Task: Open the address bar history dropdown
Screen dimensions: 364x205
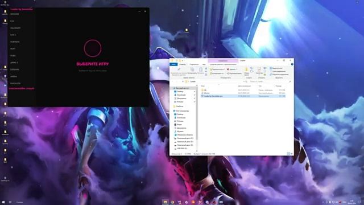Action: (x=244, y=81)
